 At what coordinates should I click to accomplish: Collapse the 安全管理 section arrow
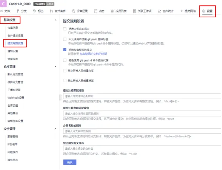click(55, 129)
